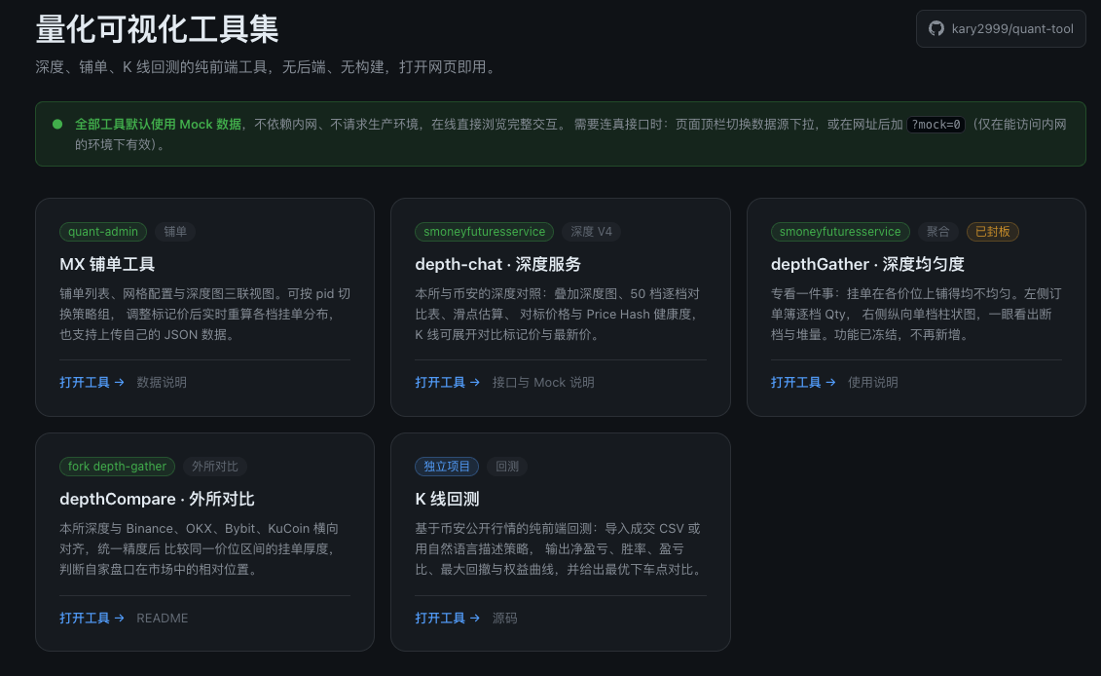
Task: Open README link in depthCompare card
Action: 163,618
